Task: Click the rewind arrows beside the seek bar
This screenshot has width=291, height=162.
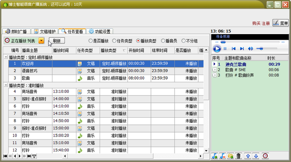Action: coord(216,42)
